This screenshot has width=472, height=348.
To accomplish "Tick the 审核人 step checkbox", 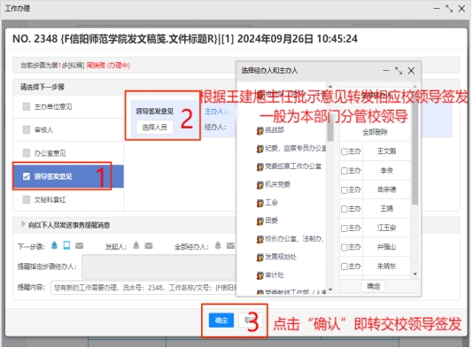I will (x=27, y=130).
